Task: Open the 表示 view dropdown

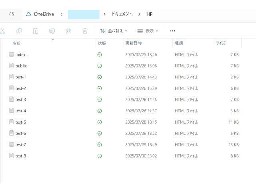Action: (148, 31)
